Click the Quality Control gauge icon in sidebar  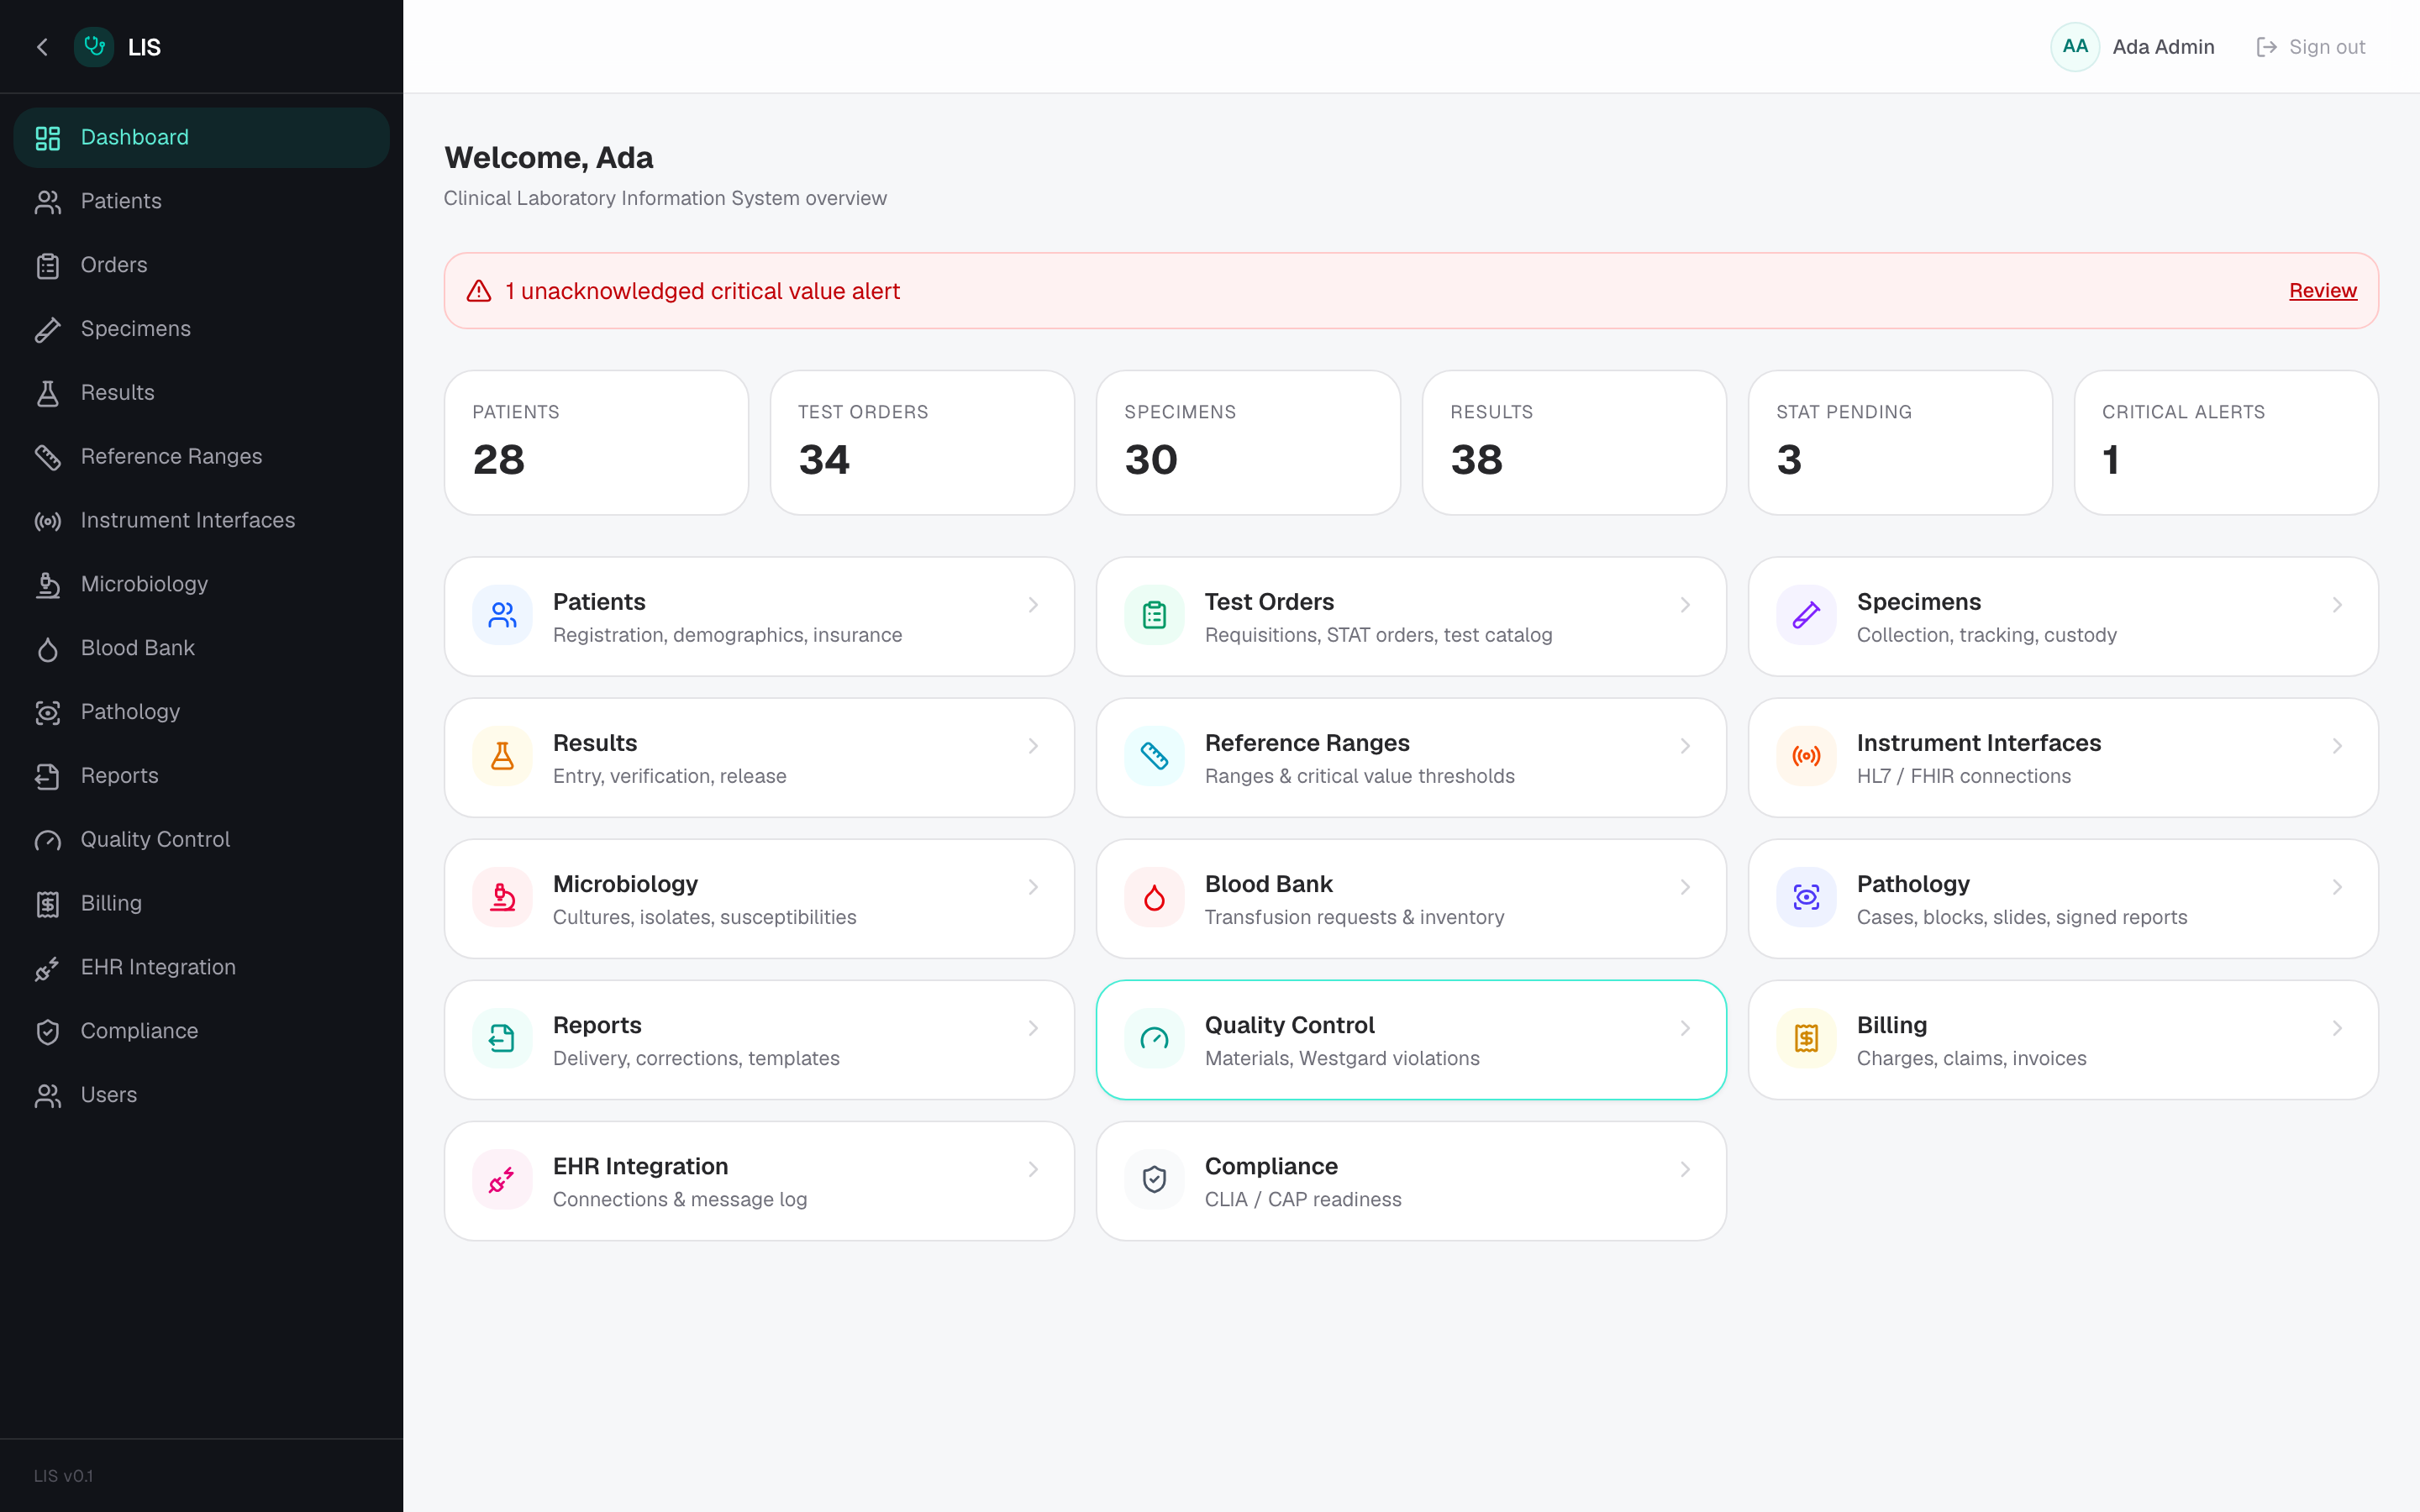tap(48, 840)
